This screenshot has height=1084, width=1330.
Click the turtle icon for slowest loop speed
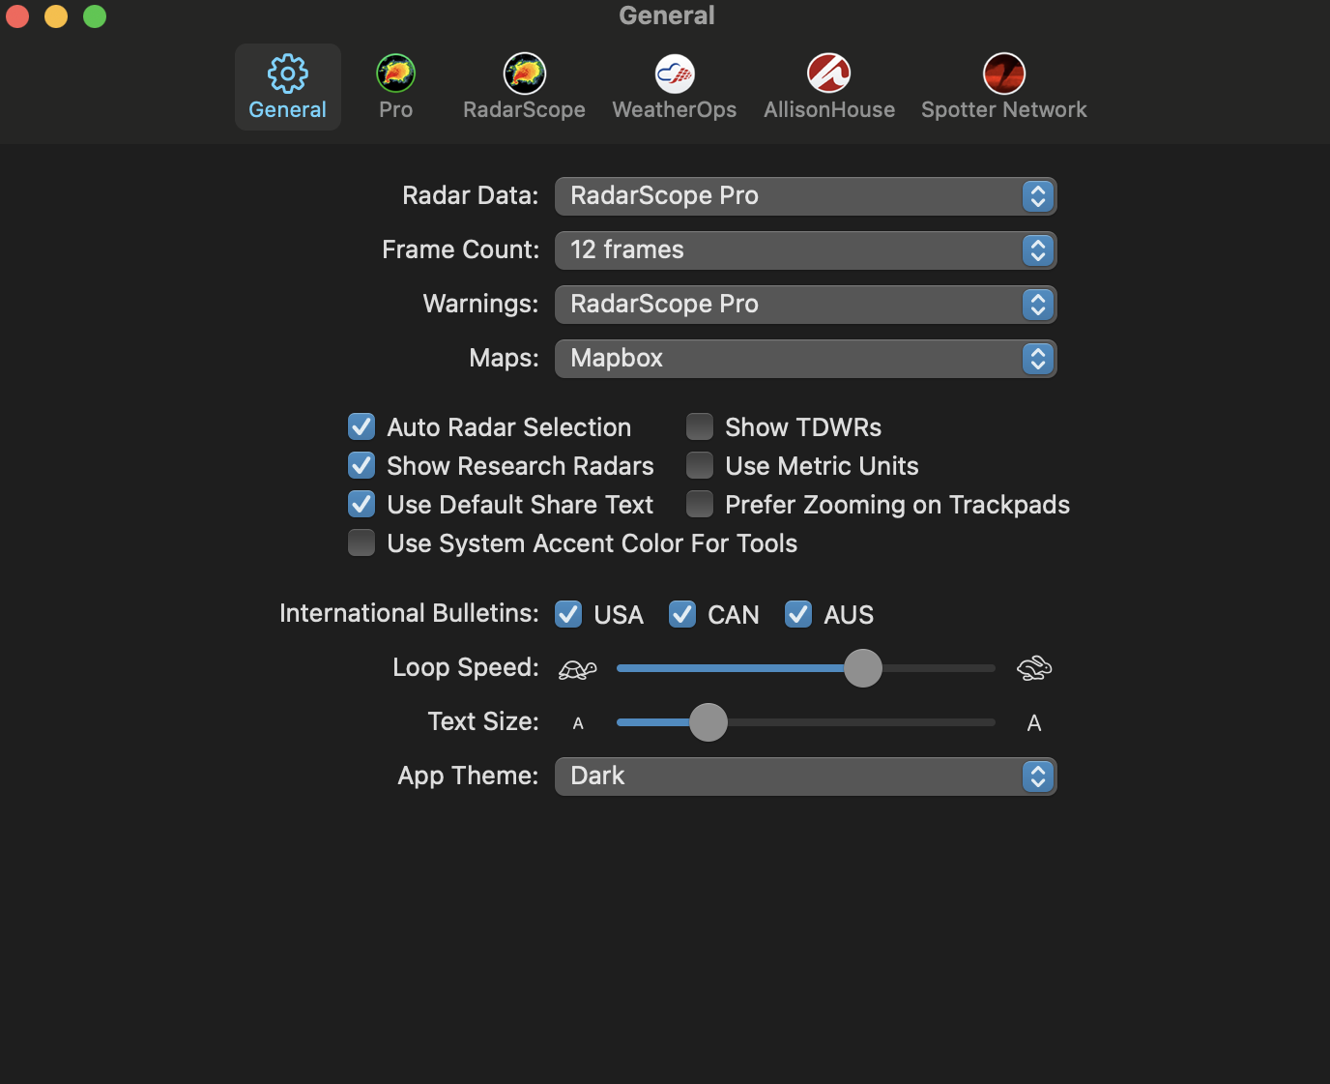click(x=577, y=668)
